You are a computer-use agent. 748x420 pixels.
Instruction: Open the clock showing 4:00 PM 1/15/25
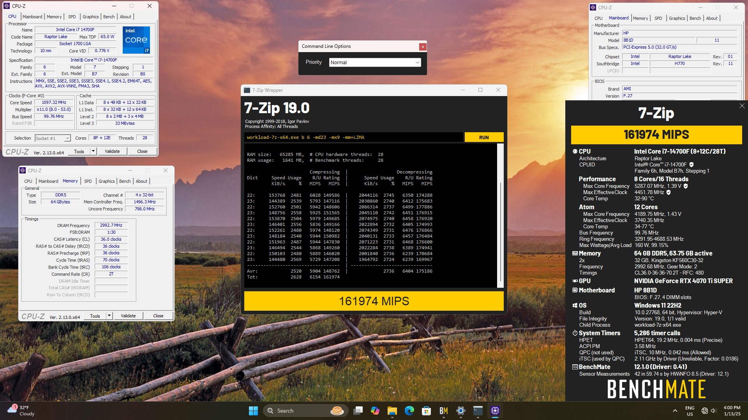(x=732, y=411)
